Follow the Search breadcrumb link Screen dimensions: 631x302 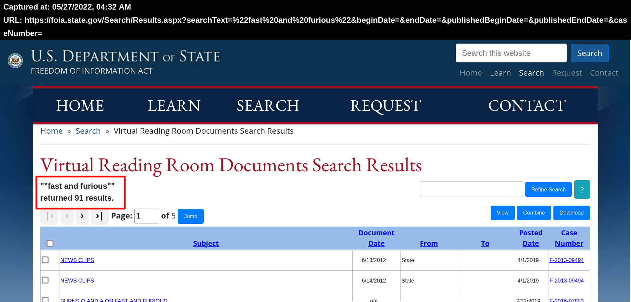click(x=88, y=131)
